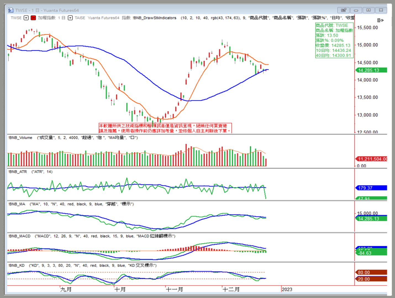395x298 pixels.
Task: Maximize the TWSE chart window
Action: tap(368, 10)
